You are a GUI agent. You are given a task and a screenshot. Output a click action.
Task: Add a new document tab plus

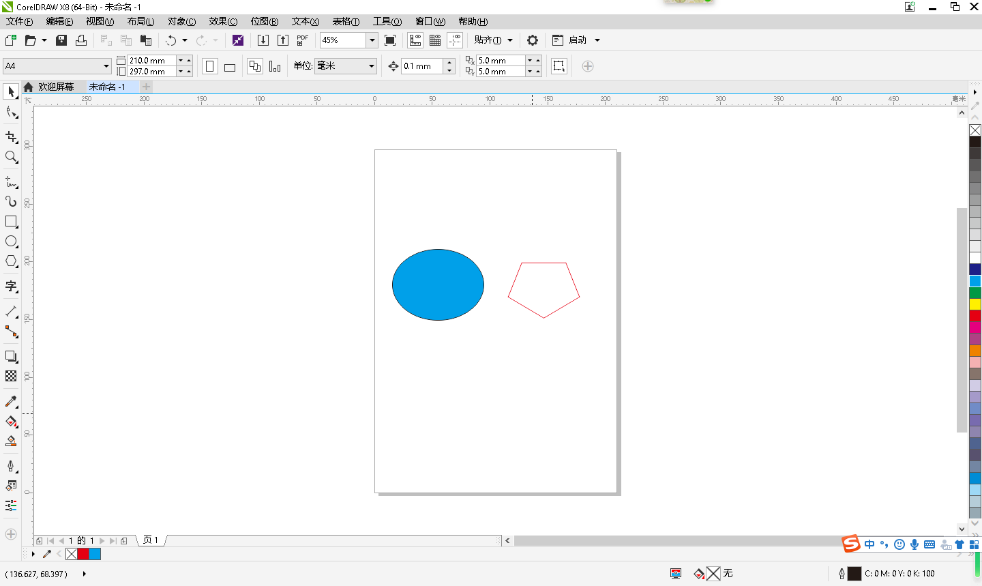click(146, 87)
